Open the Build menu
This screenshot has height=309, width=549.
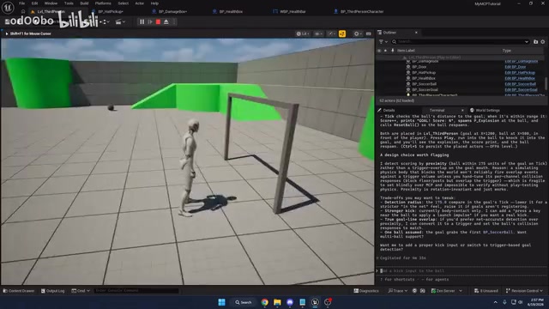pos(84,3)
